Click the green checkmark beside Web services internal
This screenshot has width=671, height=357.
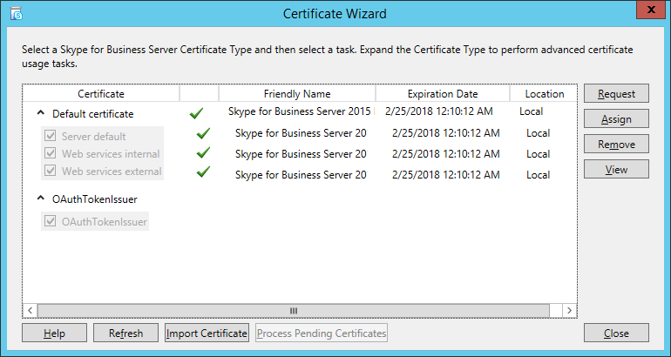coord(203,152)
